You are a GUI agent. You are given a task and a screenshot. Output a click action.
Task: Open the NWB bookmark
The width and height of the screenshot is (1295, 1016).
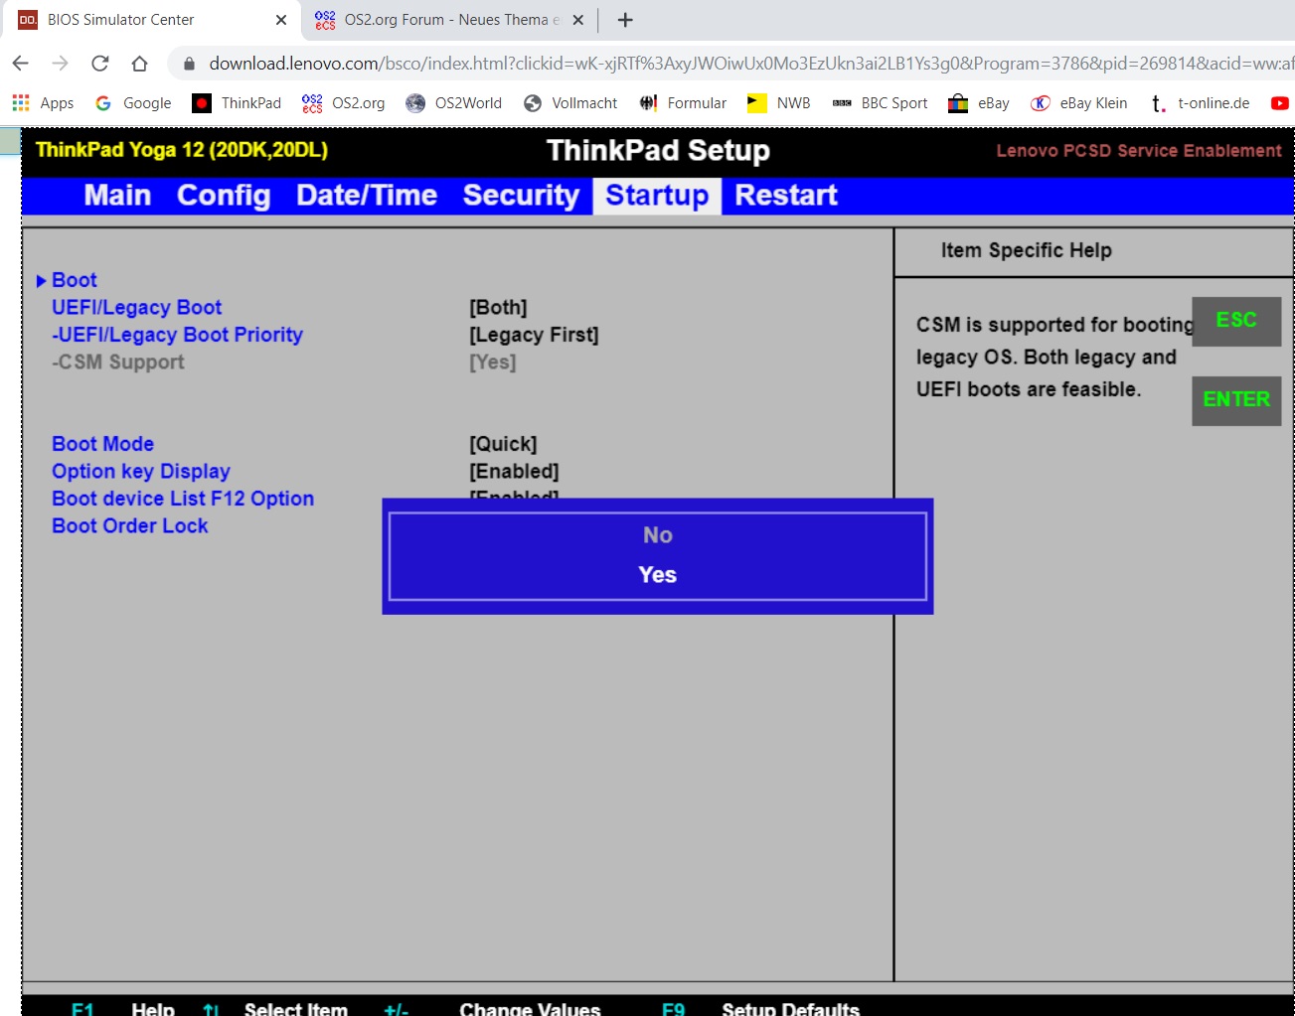coord(779,102)
